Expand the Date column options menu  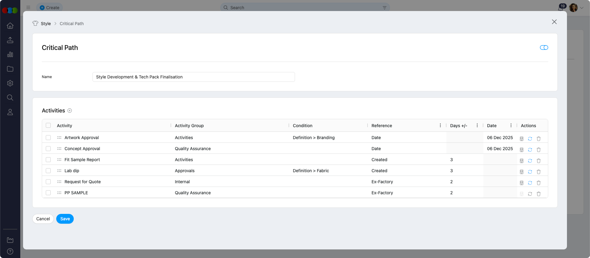pyautogui.click(x=511, y=125)
